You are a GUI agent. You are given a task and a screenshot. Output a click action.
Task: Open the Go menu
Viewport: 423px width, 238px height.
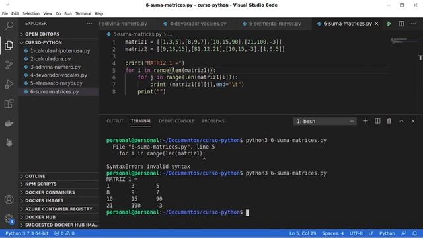click(58, 13)
